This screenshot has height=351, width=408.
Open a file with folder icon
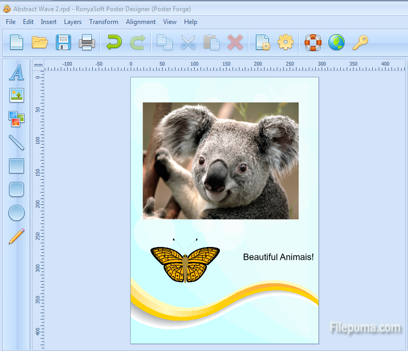pos(40,42)
